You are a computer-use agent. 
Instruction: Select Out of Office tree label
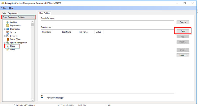[15, 39]
